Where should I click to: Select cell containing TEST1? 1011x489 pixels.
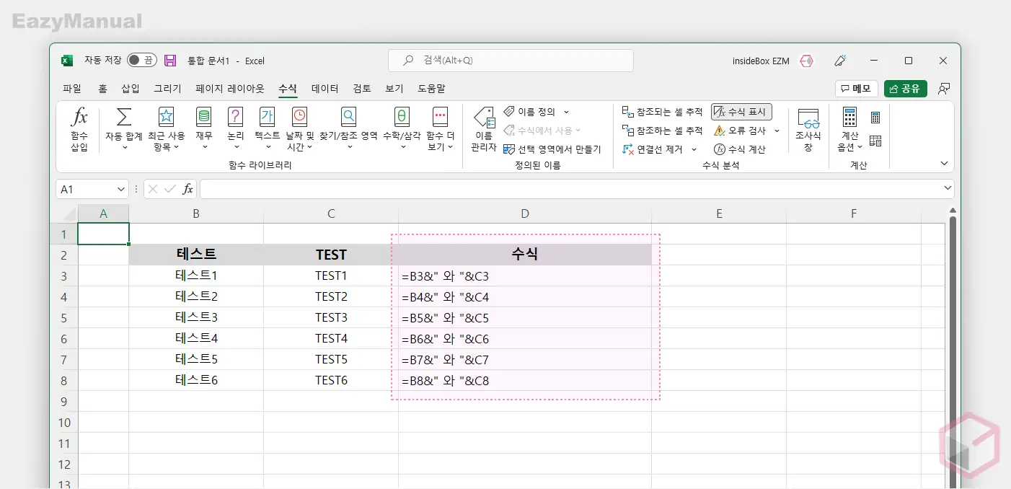coord(331,276)
